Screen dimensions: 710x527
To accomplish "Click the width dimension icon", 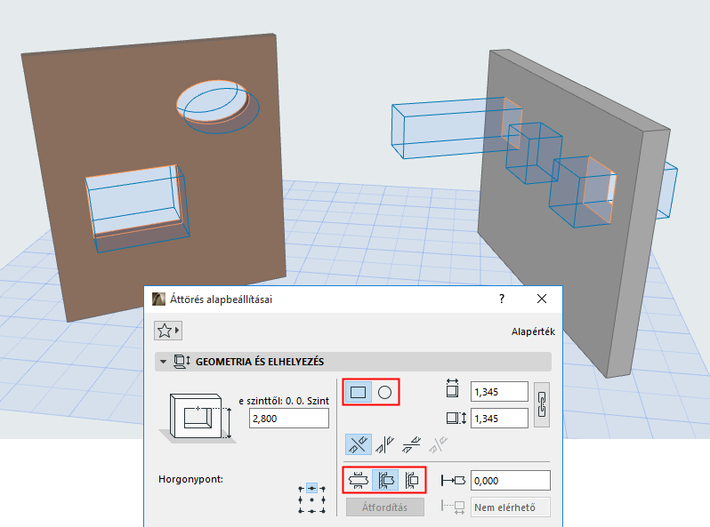I will [x=452, y=388].
